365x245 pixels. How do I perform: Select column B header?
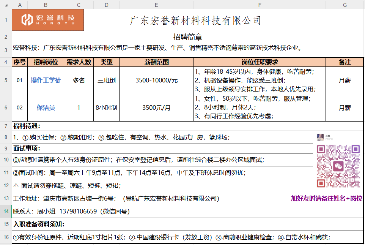pyautogui.click(x=46, y=5)
